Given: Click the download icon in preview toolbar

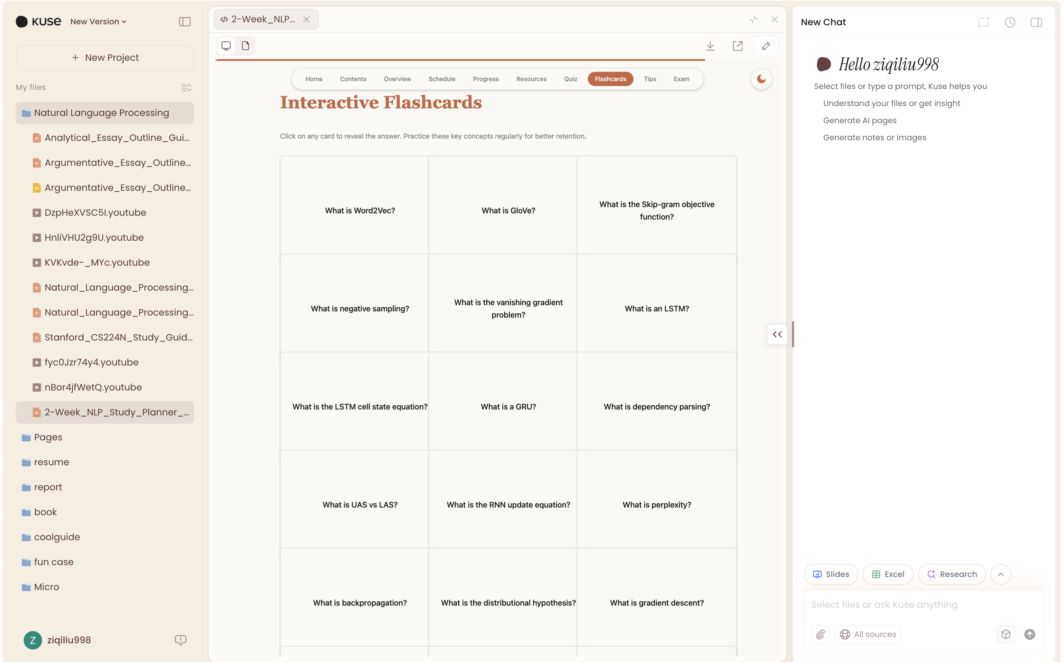Looking at the screenshot, I should pos(710,46).
